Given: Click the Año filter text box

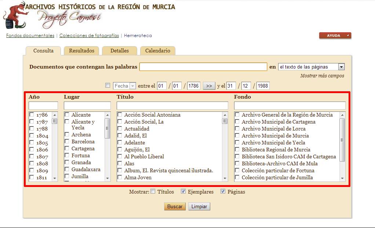Looking at the screenshot, I should [43, 106].
